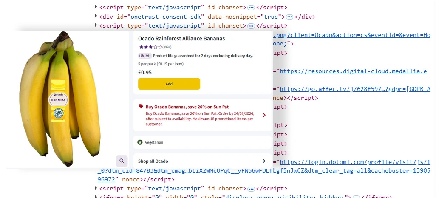
Task: Open the go.affec.tv URL link
Action: [x=355, y=89]
